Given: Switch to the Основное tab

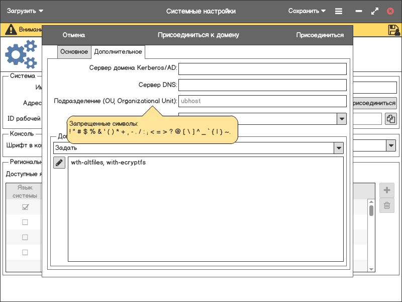Looking at the screenshot, I should 74,52.
